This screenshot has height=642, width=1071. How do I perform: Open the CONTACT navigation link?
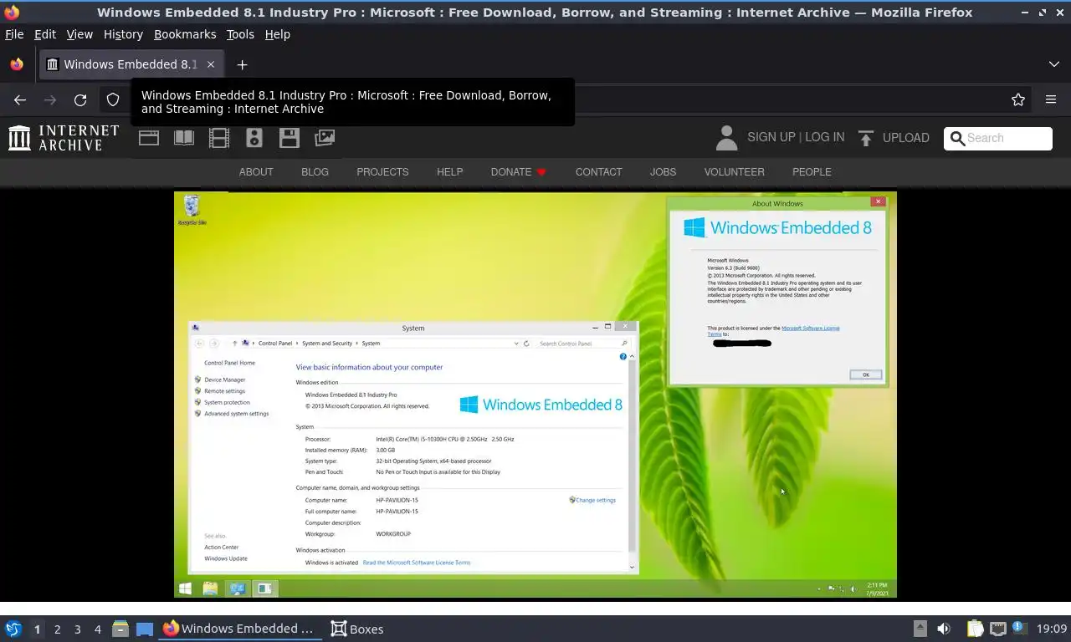(598, 171)
